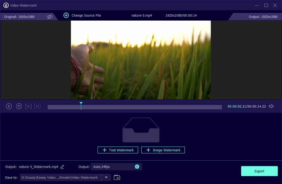The height and width of the screenshot is (184, 282).
Task: Add an Image Watermark
Action: [x=163, y=150]
